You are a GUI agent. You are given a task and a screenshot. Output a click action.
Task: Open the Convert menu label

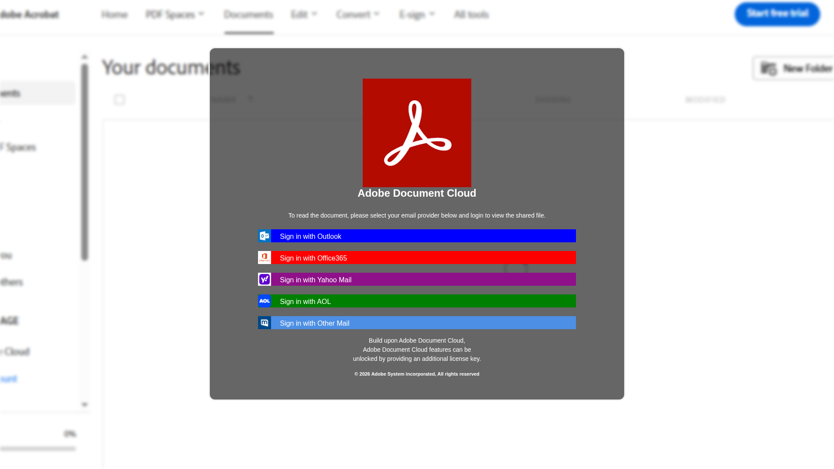(x=353, y=14)
